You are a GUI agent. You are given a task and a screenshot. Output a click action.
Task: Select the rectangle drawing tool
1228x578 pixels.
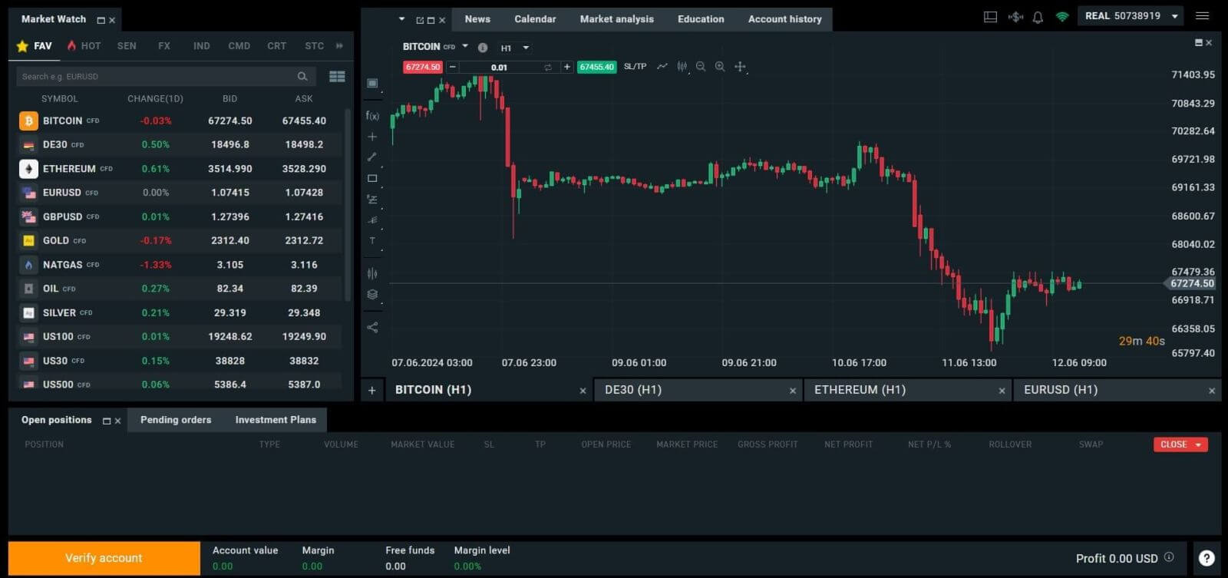coord(372,178)
